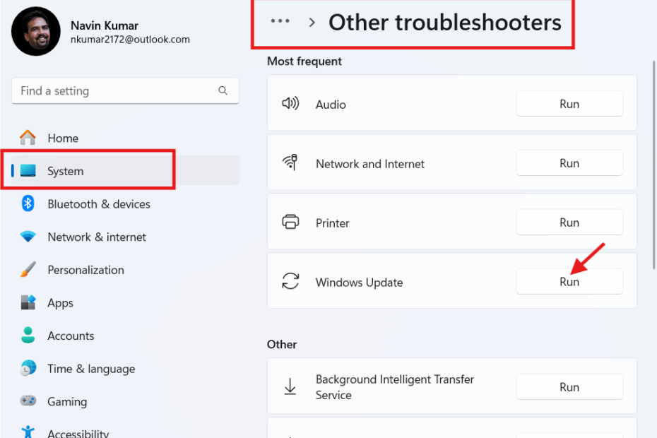The height and width of the screenshot is (438, 657).
Task: Open the breadcrumb ellipsis menu
Action: click(280, 21)
